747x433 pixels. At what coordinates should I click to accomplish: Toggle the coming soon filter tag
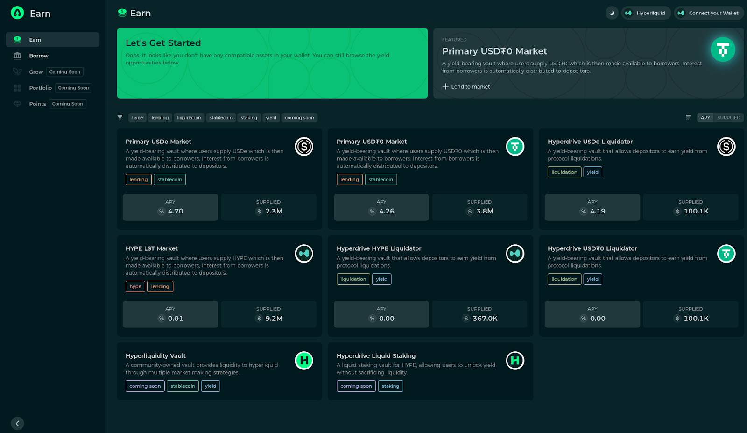299,118
